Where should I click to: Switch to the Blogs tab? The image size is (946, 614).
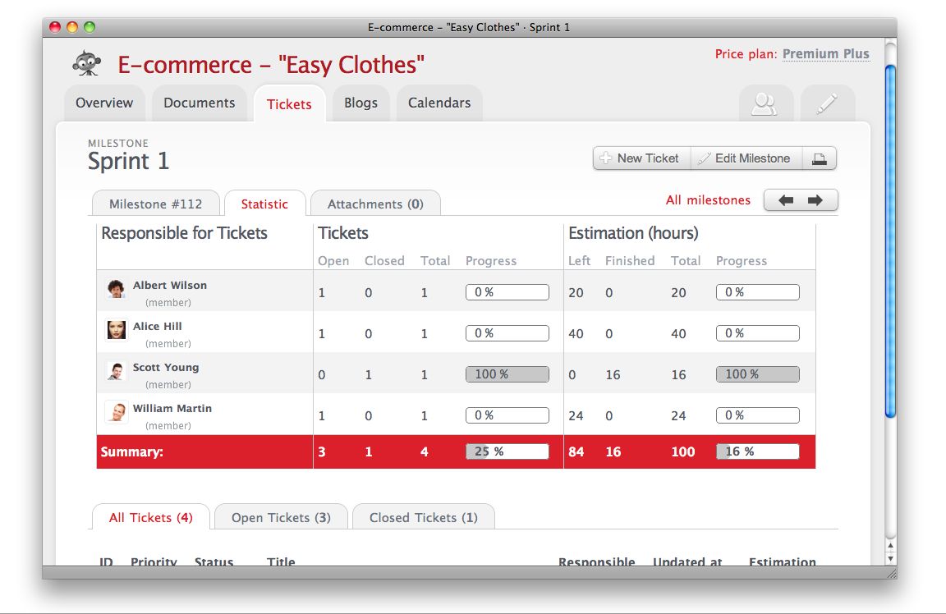(x=360, y=103)
